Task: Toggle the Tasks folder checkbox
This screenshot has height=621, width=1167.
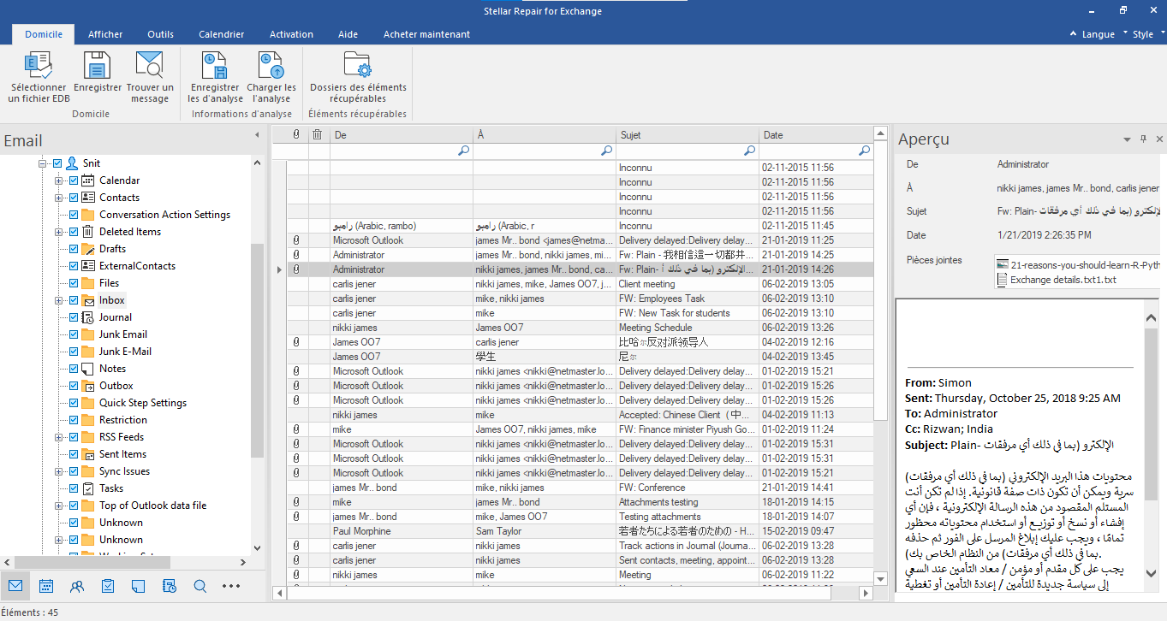Action: pyautogui.click(x=74, y=488)
